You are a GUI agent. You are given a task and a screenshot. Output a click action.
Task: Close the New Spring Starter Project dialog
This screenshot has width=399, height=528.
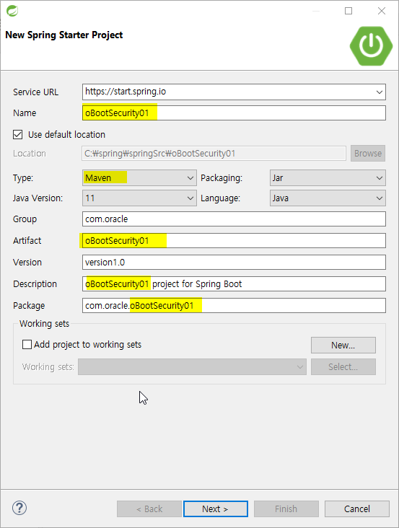click(x=382, y=11)
